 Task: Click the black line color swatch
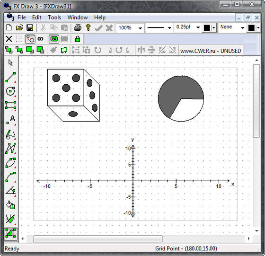tap(207, 28)
